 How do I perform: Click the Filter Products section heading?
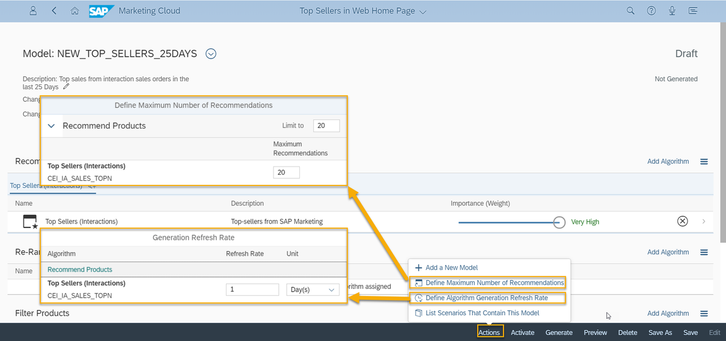(42, 314)
